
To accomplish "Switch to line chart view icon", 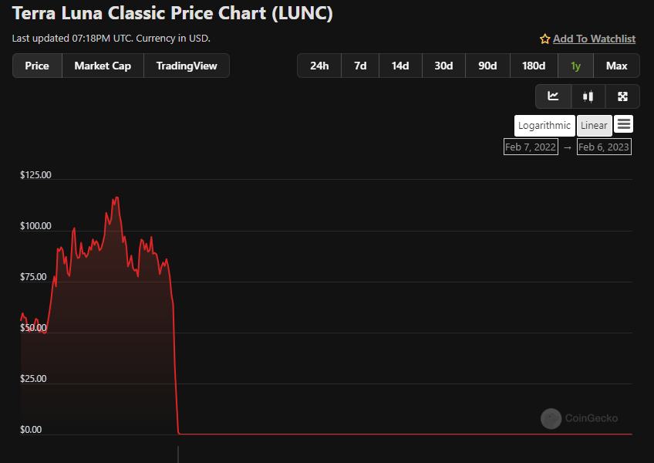I will pyautogui.click(x=553, y=96).
